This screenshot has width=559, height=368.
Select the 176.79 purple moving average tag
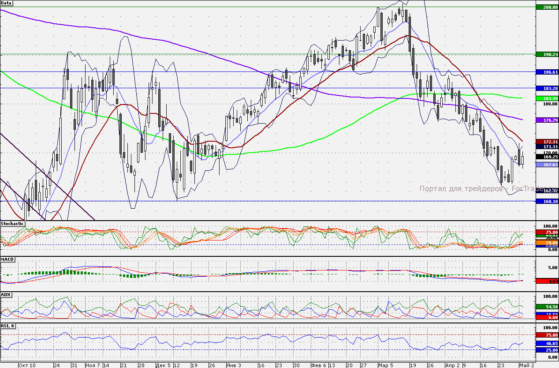point(547,120)
